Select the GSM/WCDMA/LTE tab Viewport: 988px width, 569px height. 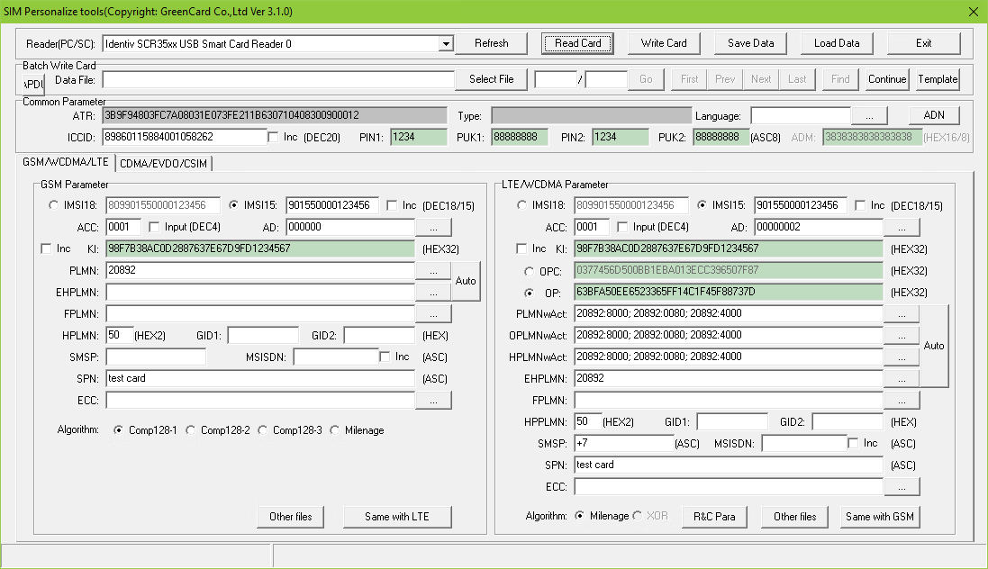pos(66,162)
